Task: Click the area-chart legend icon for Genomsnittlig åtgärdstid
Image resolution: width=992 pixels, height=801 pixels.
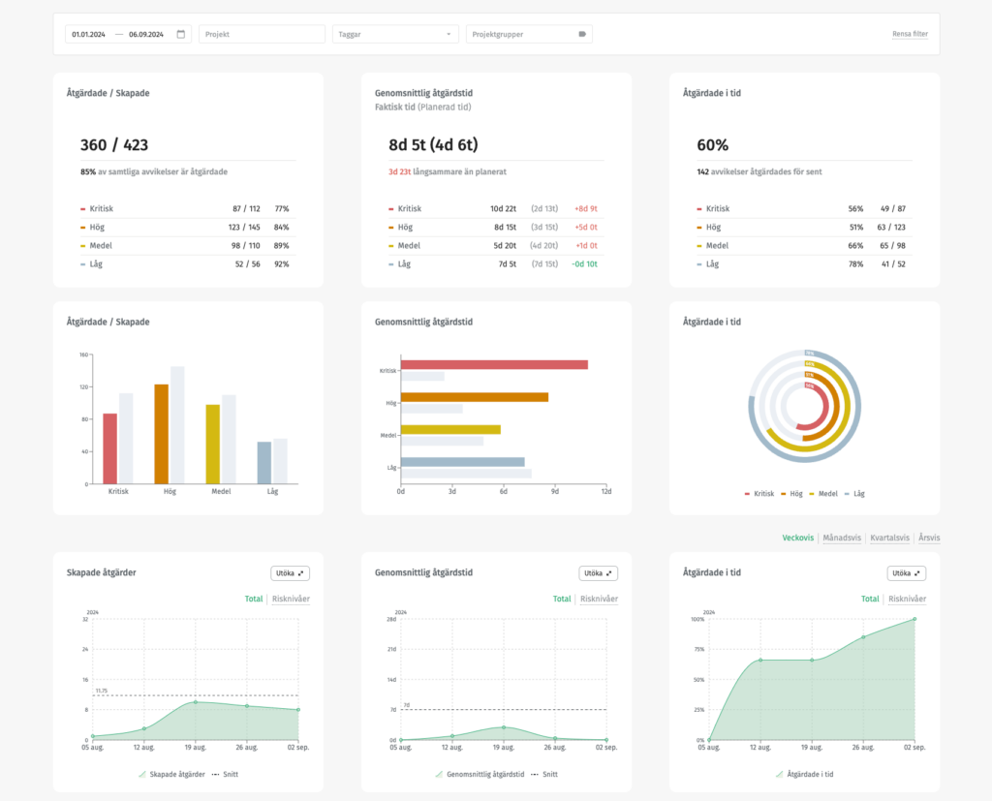Action: pyautogui.click(x=441, y=774)
